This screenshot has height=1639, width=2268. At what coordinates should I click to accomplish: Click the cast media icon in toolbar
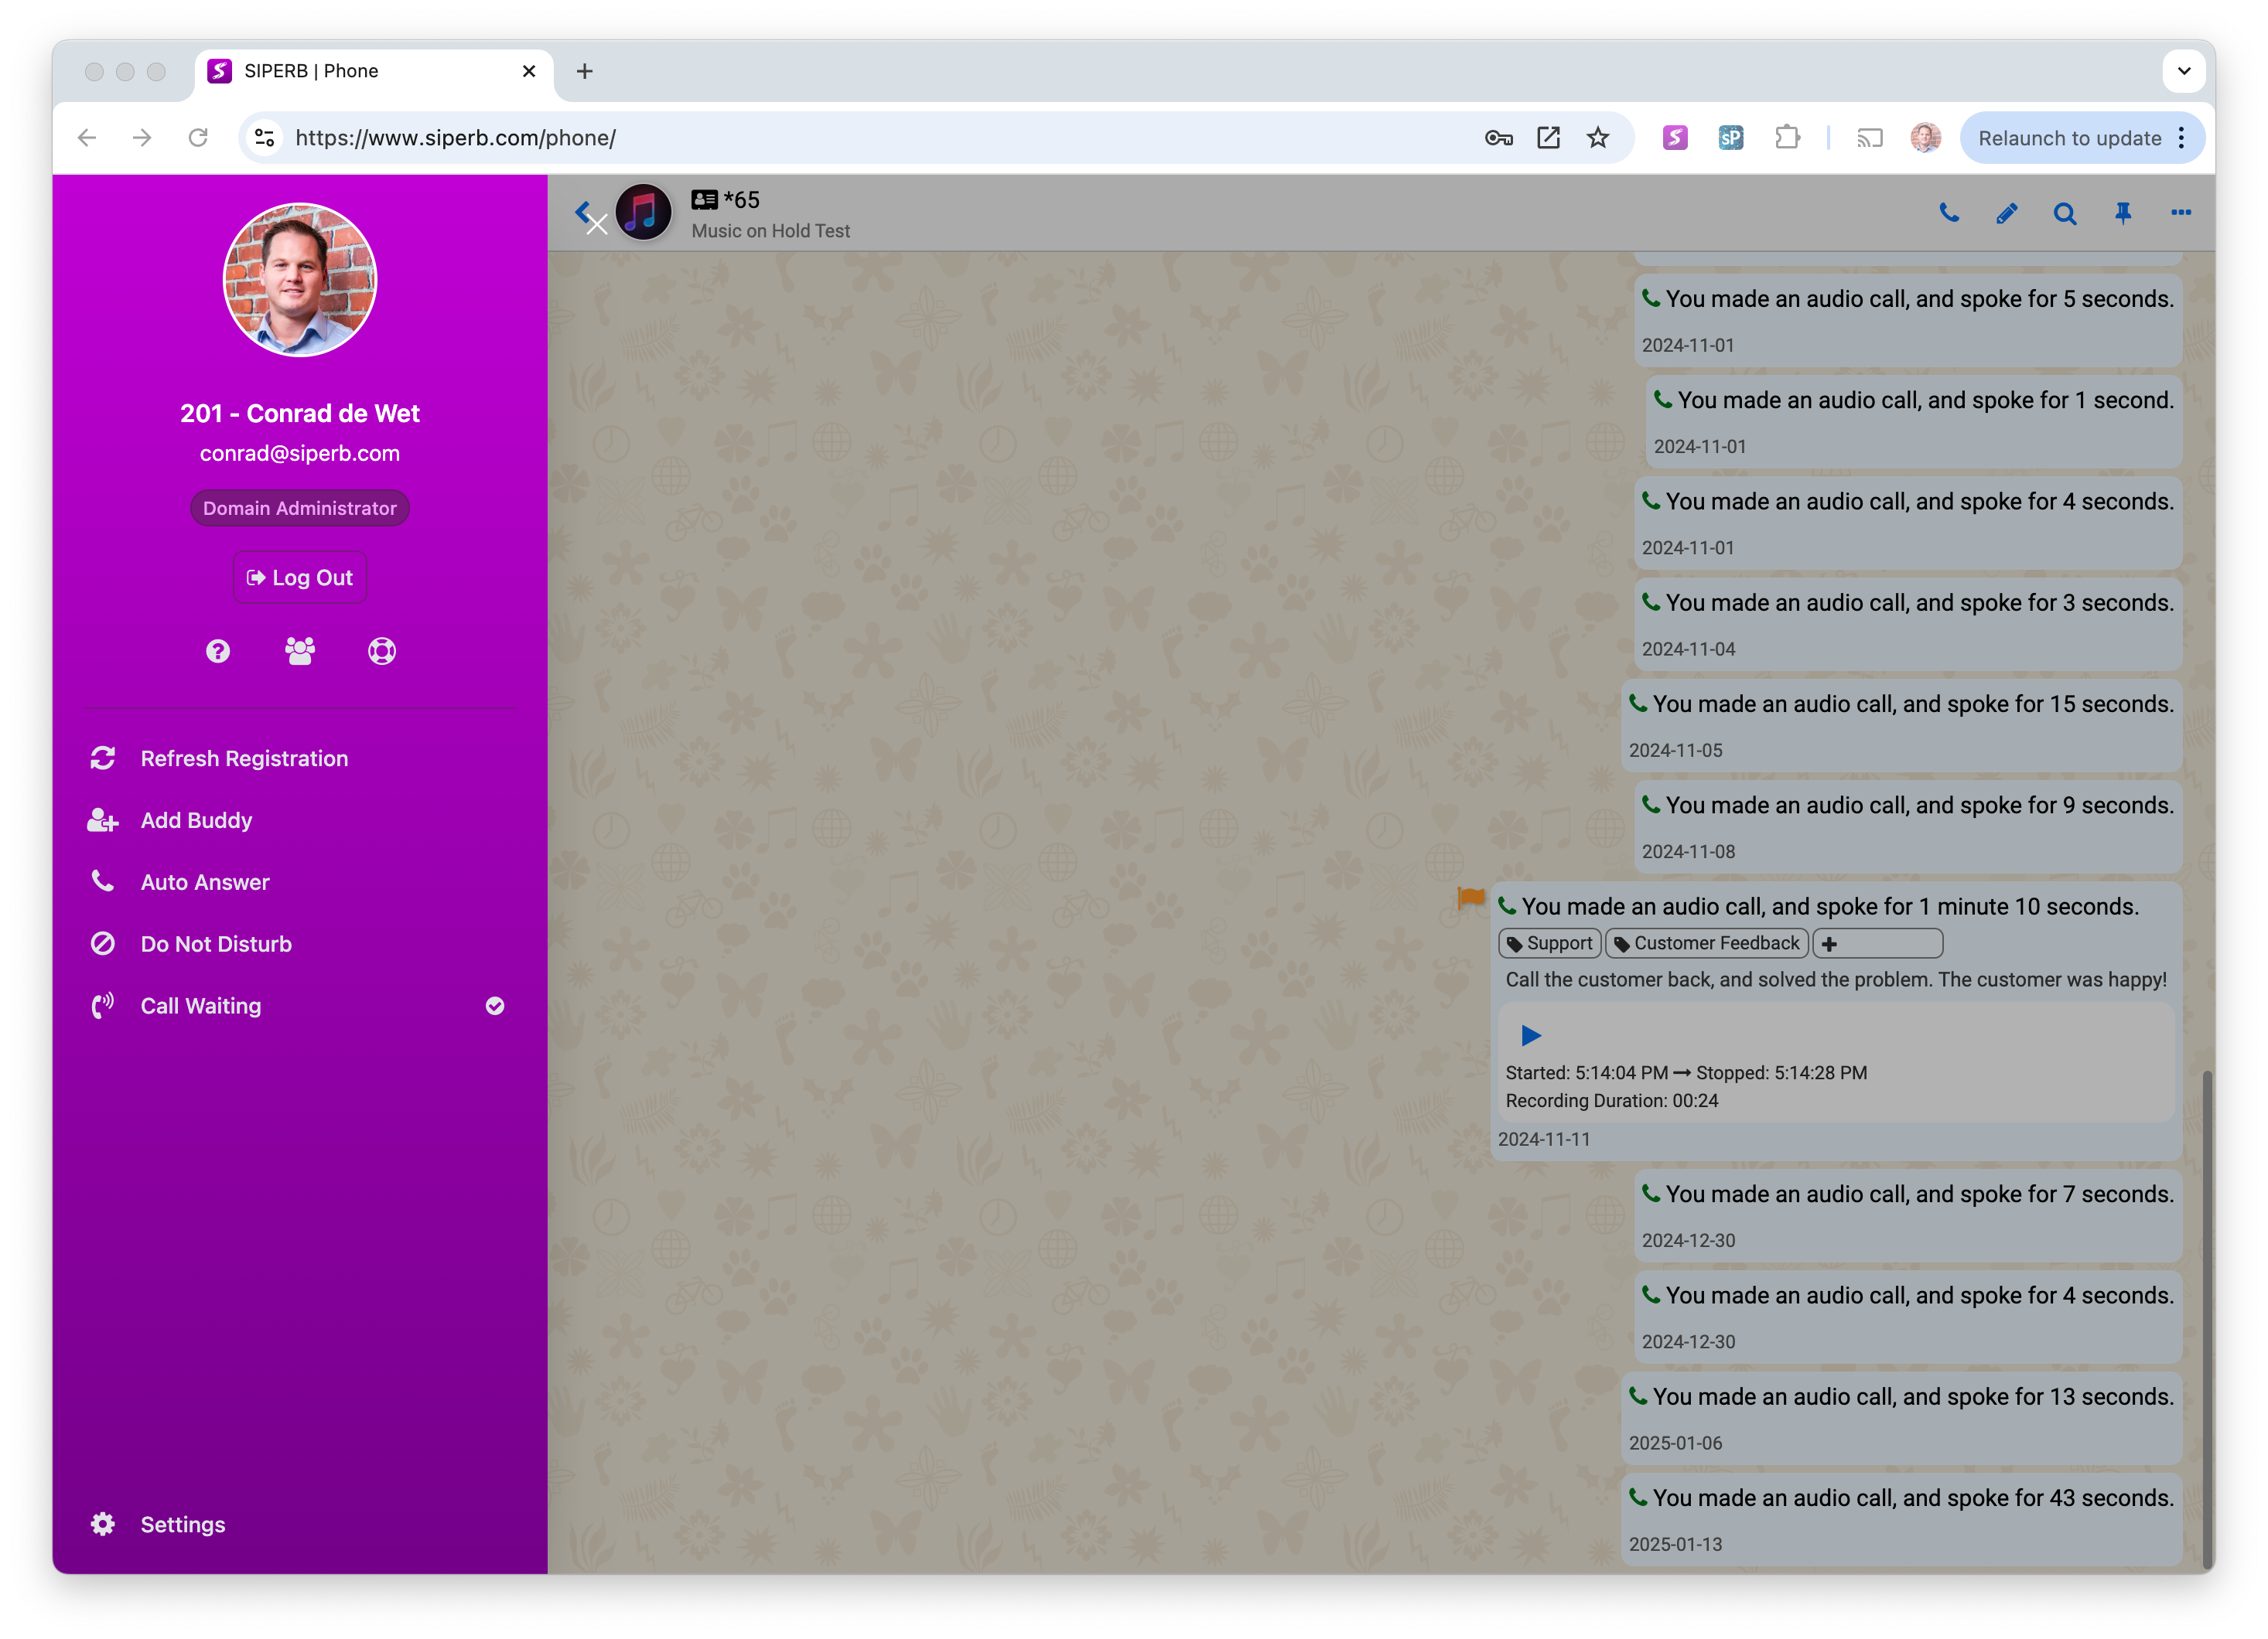click(x=1869, y=138)
